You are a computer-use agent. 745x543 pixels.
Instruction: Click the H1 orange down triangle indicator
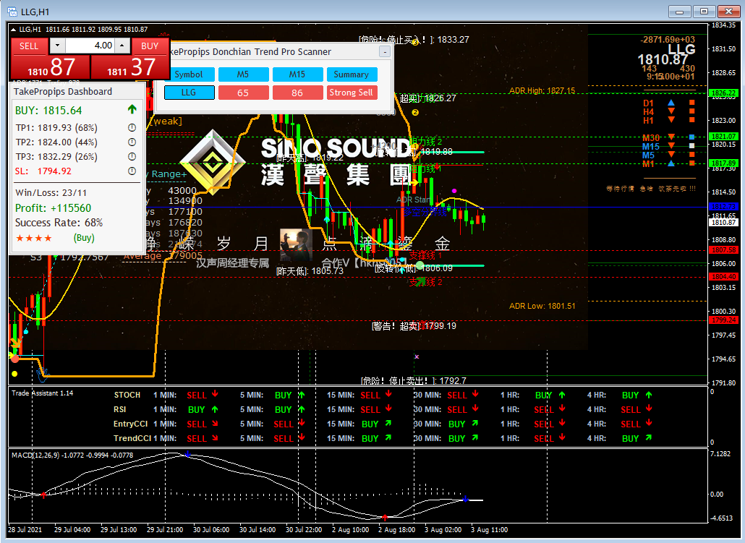pyautogui.click(x=671, y=120)
